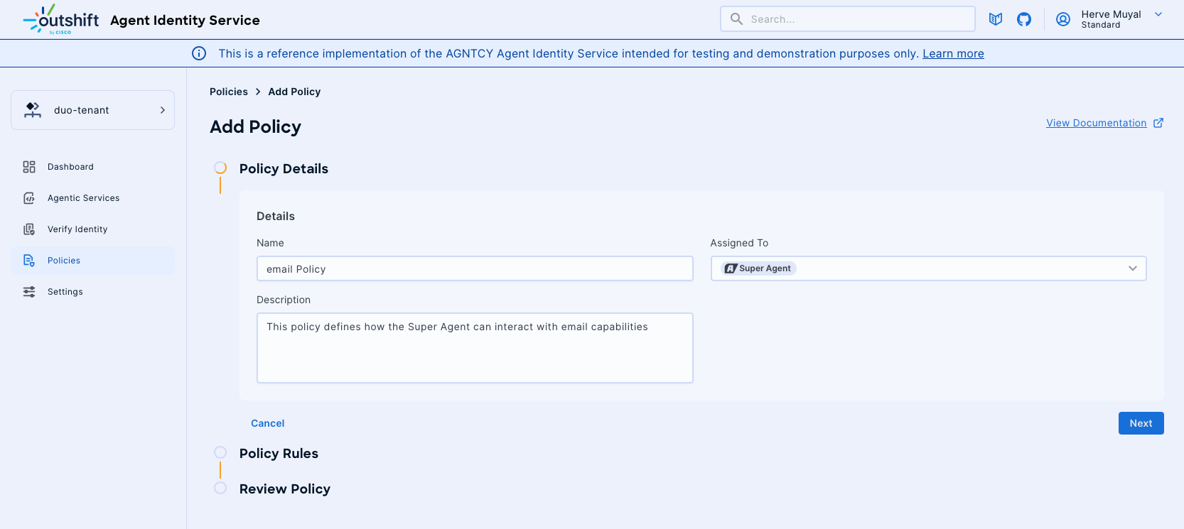Click the Dashboard grid icon in sidebar
Image resolution: width=1184 pixels, height=529 pixels.
click(29, 167)
